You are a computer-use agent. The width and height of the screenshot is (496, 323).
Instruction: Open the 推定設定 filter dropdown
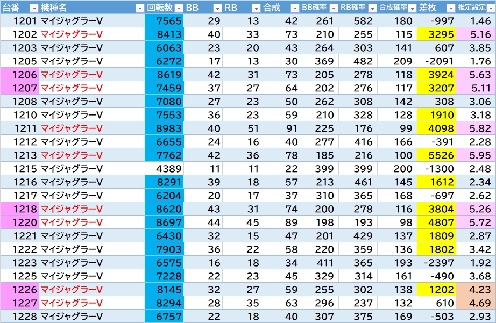pyautogui.click(x=490, y=8)
